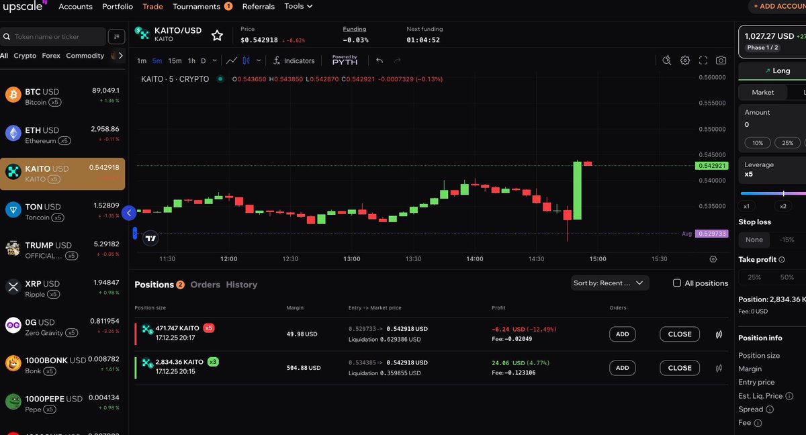This screenshot has width=806, height=435.
Task: Click the Take profit info icon
Action: 782,259
